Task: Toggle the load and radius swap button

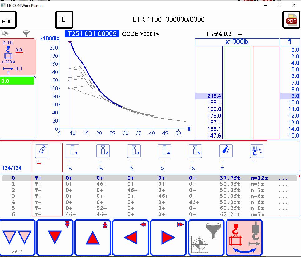Action: pos(244,237)
